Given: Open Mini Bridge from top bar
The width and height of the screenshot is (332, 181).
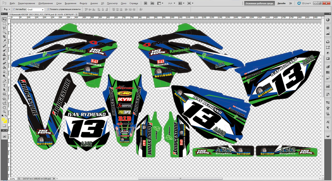Looking at the screenshot, I should click(x=152, y=3).
